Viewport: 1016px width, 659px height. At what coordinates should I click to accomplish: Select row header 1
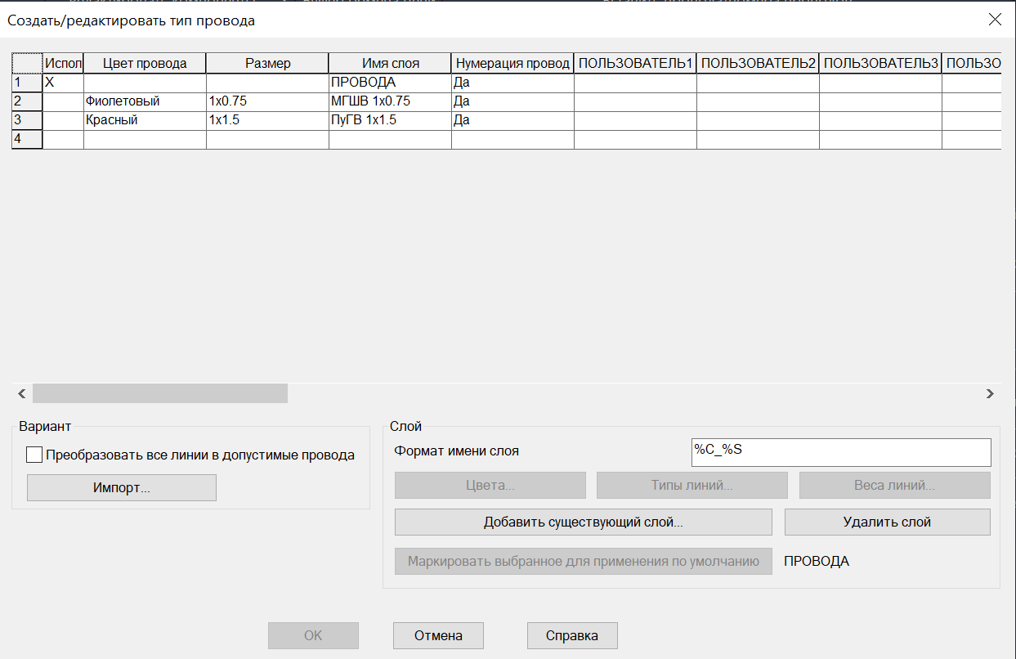click(27, 83)
